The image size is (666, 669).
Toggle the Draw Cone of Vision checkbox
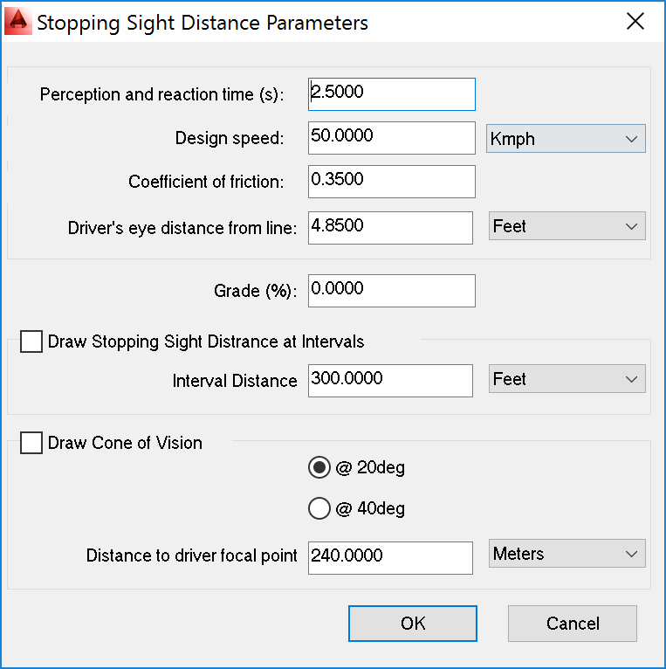point(31,443)
